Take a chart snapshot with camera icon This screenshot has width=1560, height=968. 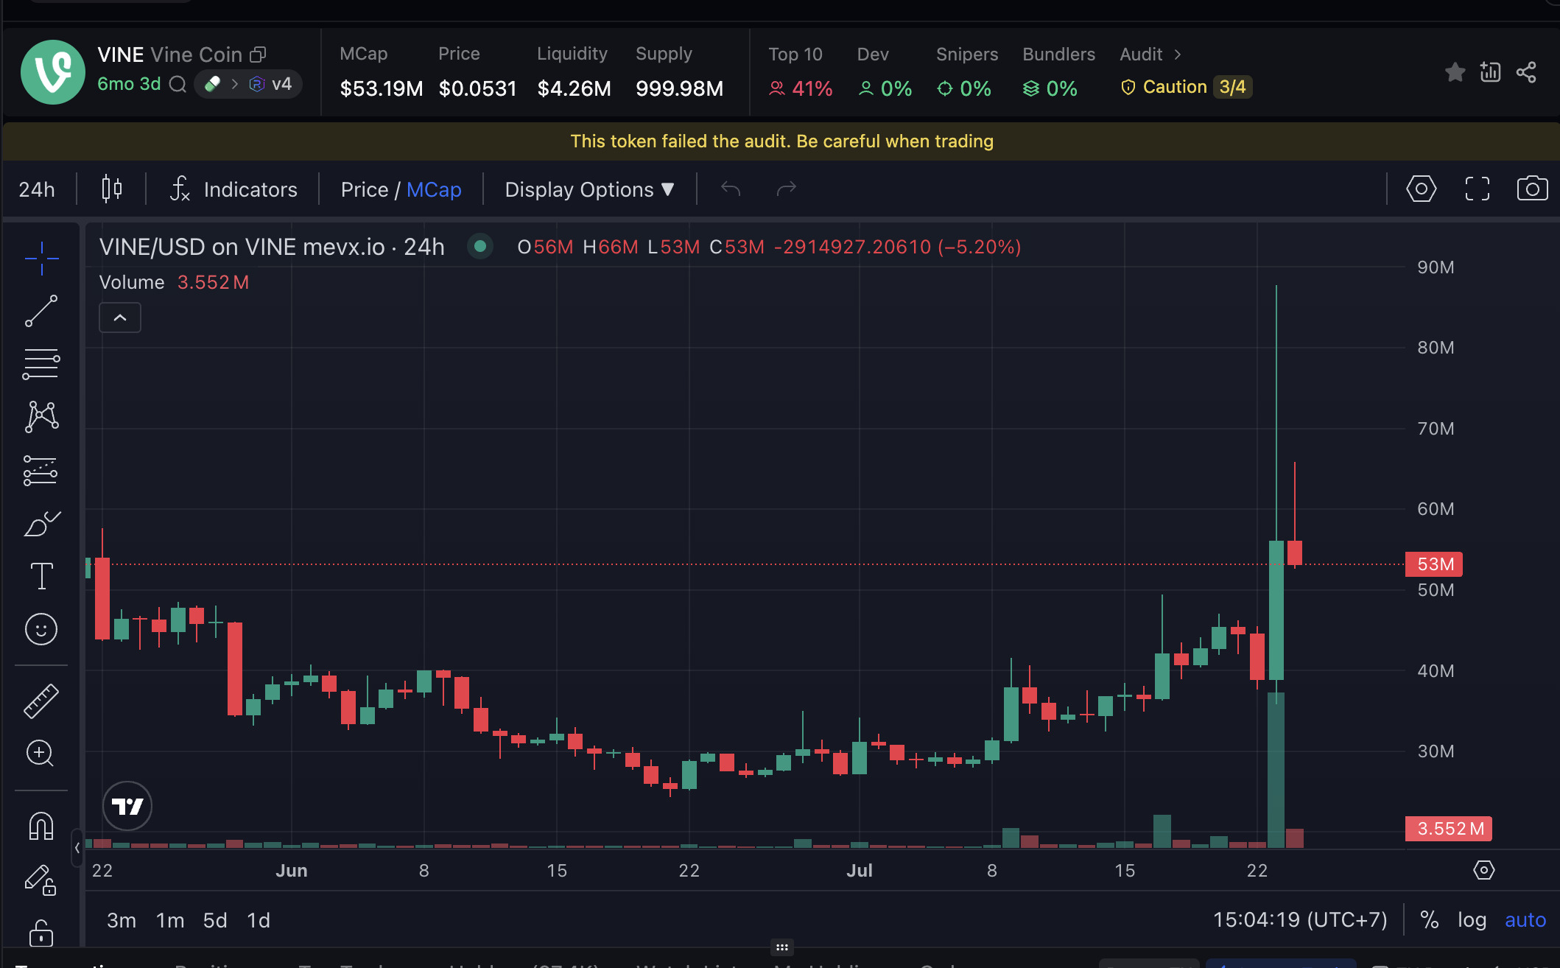coord(1532,189)
